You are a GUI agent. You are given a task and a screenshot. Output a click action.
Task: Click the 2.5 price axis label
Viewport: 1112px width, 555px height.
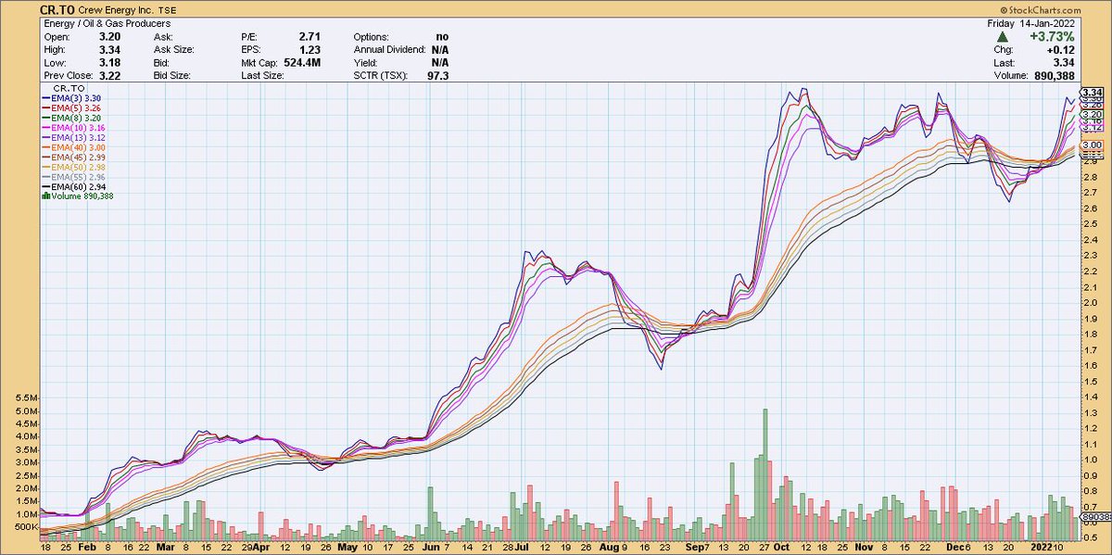tap(1090, 225)
